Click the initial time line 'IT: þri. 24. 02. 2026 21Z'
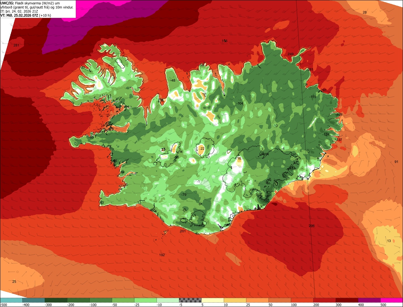403x307 pixels. point(19,11)
